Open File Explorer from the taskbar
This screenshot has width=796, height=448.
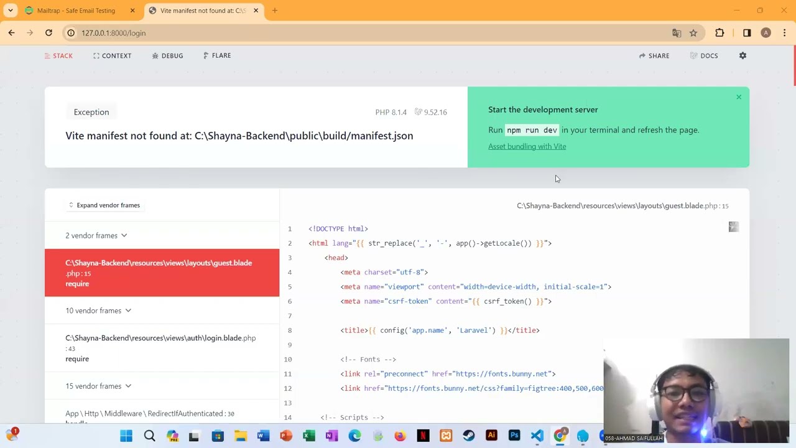click(241, 436)
